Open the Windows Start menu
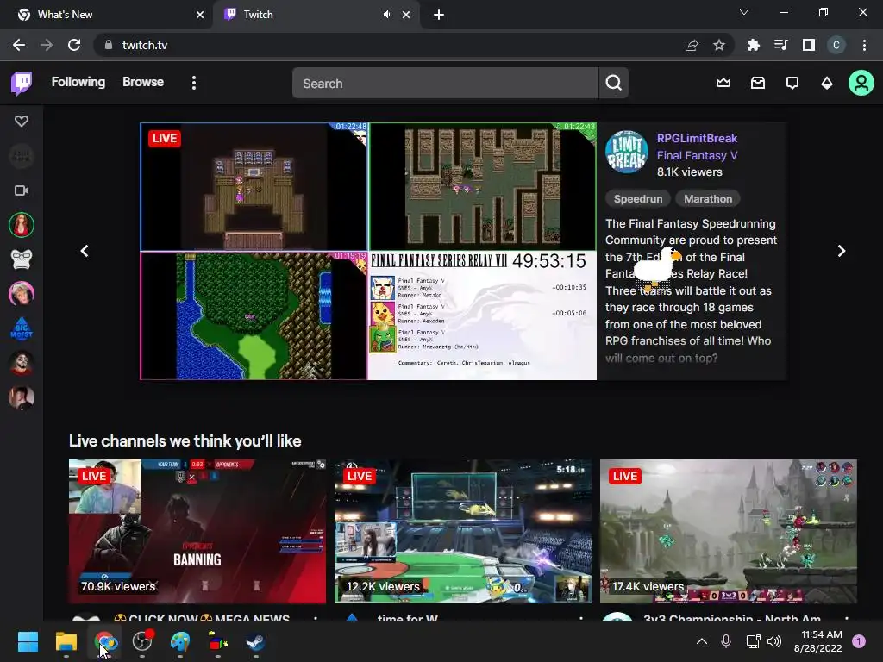Image resolution: width=883 pixels, height=662 pixels. click(28, 641)
